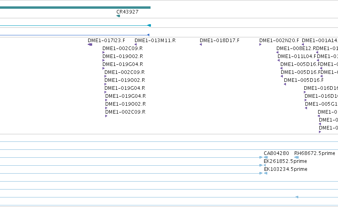
Task: Select the purple arrowhead under DME1-011L04.F
Action: click(278, 60)
